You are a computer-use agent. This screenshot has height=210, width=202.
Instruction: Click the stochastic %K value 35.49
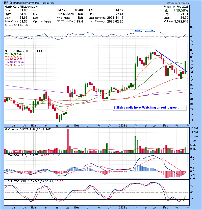click(x=49, y=181)
